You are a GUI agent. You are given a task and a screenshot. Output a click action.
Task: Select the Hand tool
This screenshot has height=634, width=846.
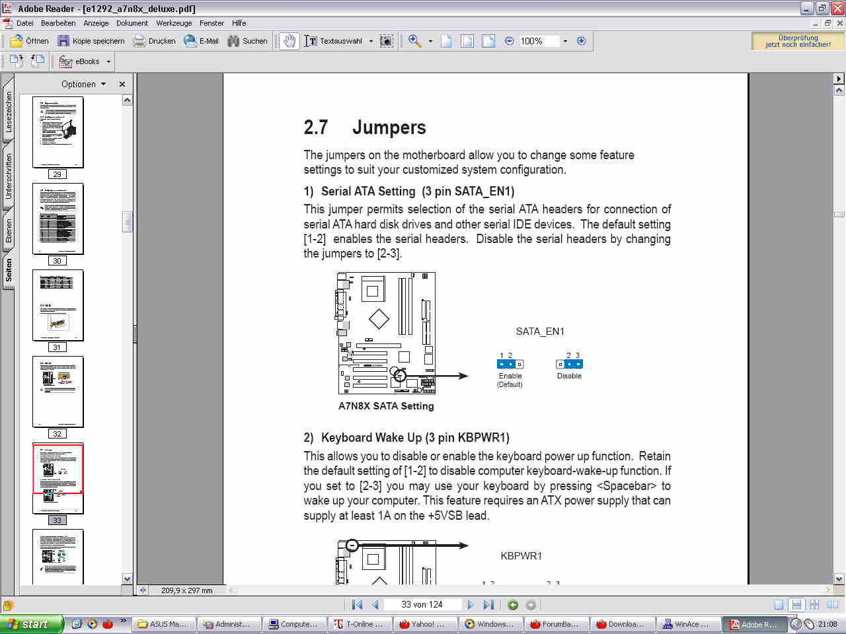[x=289, y=41]
